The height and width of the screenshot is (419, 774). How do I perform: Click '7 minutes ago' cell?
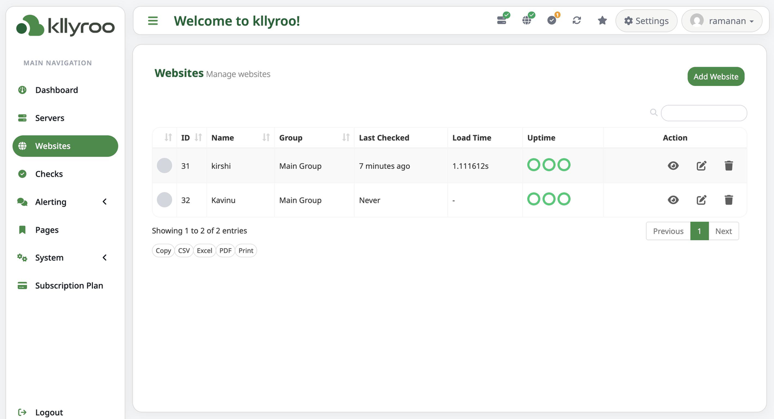[x=385, y=166]
